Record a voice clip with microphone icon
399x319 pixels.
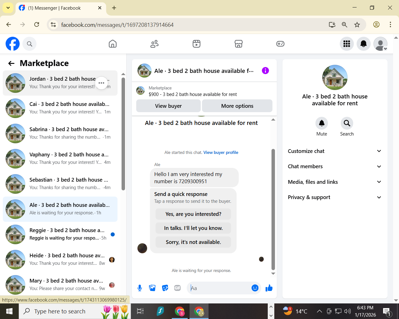point(140,288)
